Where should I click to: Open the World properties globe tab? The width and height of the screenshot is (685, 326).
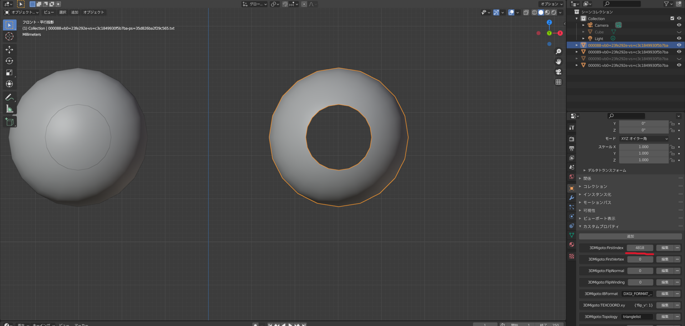click(572, 177)
